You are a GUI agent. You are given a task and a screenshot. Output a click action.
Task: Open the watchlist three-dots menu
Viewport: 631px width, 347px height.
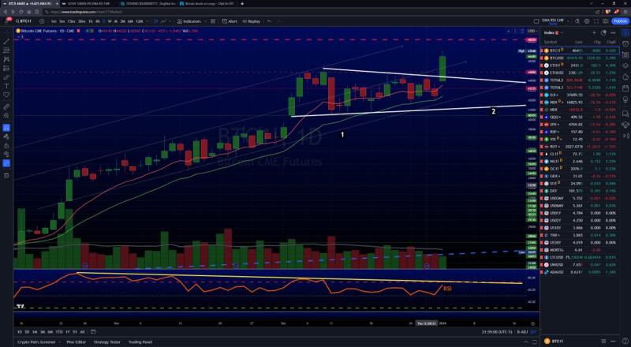(613, 32)
